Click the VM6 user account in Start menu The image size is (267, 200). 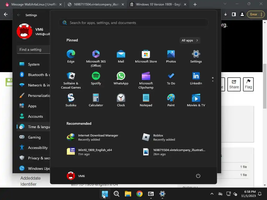coord(76,176)
